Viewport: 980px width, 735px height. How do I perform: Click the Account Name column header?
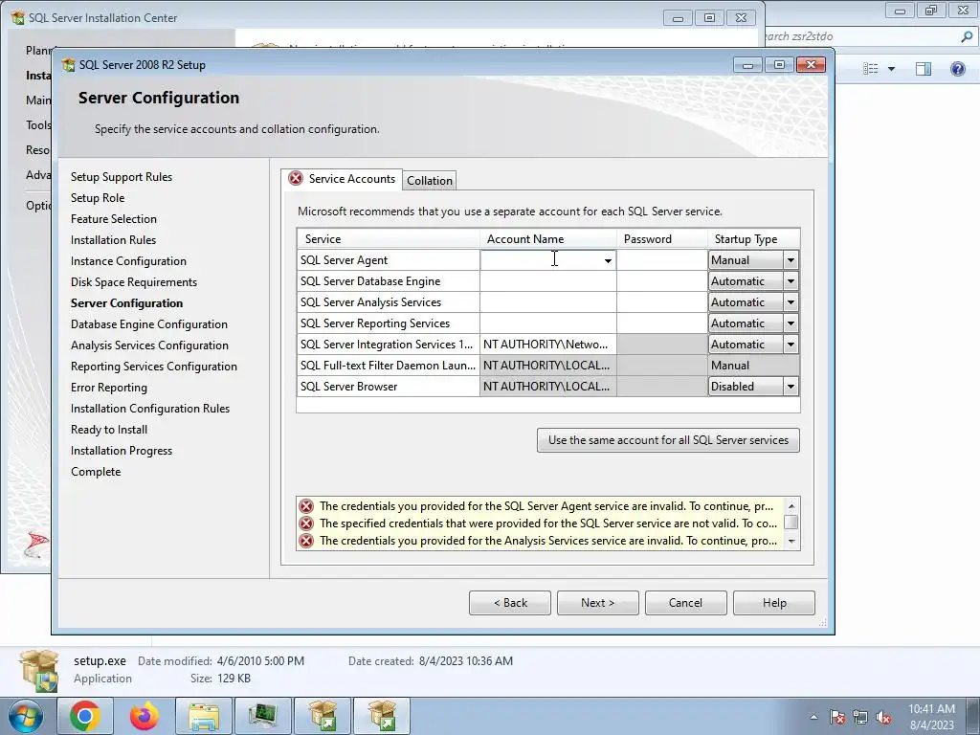(x=548, y=238)
